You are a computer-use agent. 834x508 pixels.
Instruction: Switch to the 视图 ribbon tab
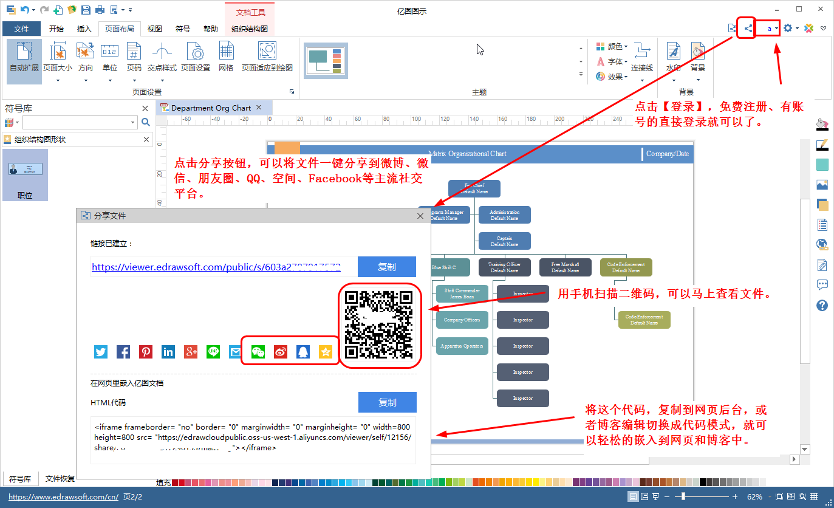tap(155, 29)
